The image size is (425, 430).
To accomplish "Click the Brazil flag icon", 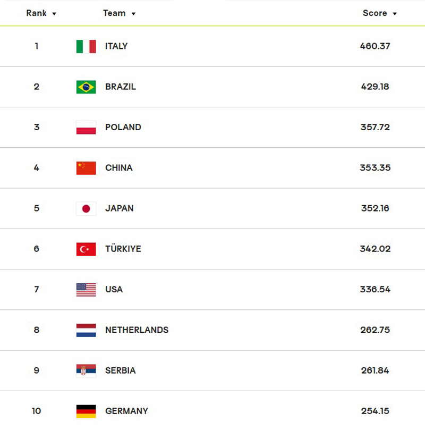I will pyautogui.click(x=86, y=87).
